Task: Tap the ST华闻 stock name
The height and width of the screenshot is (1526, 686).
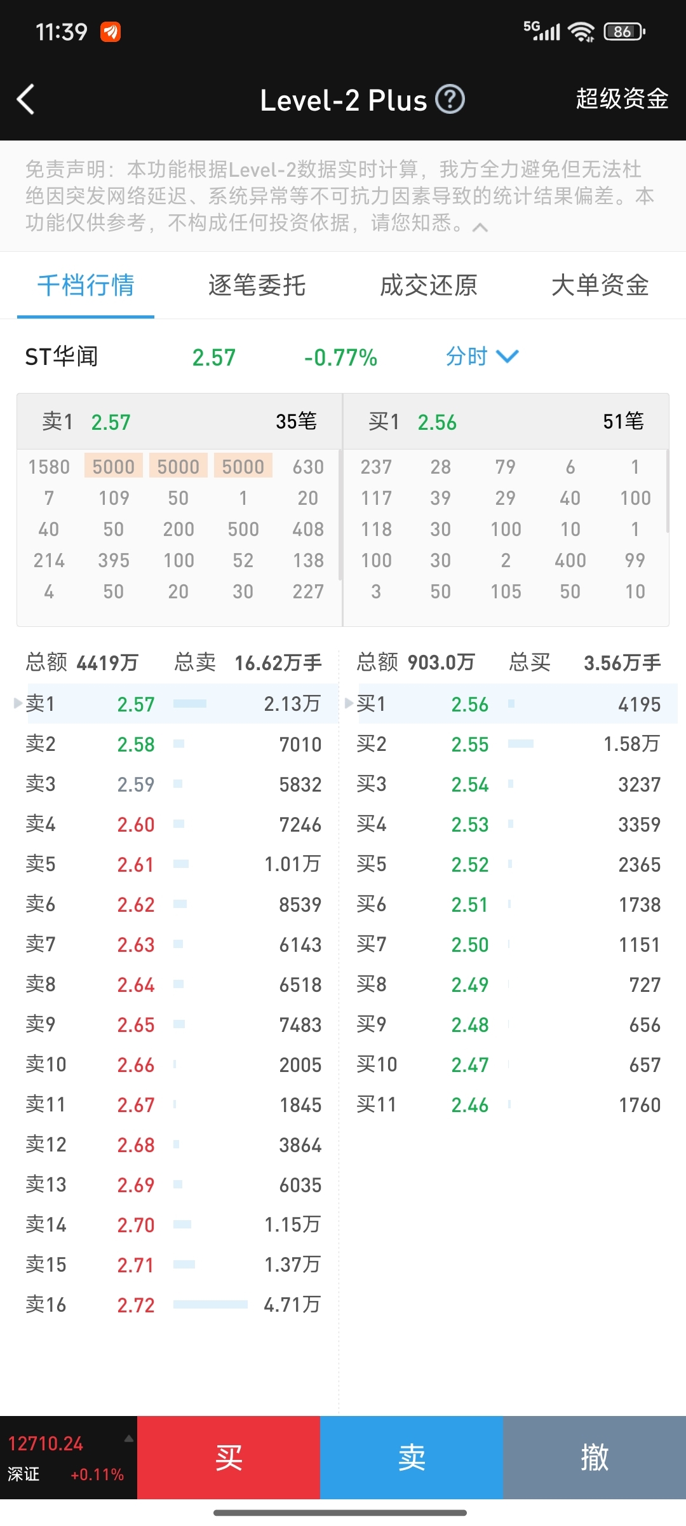Action: coord(62,357)
